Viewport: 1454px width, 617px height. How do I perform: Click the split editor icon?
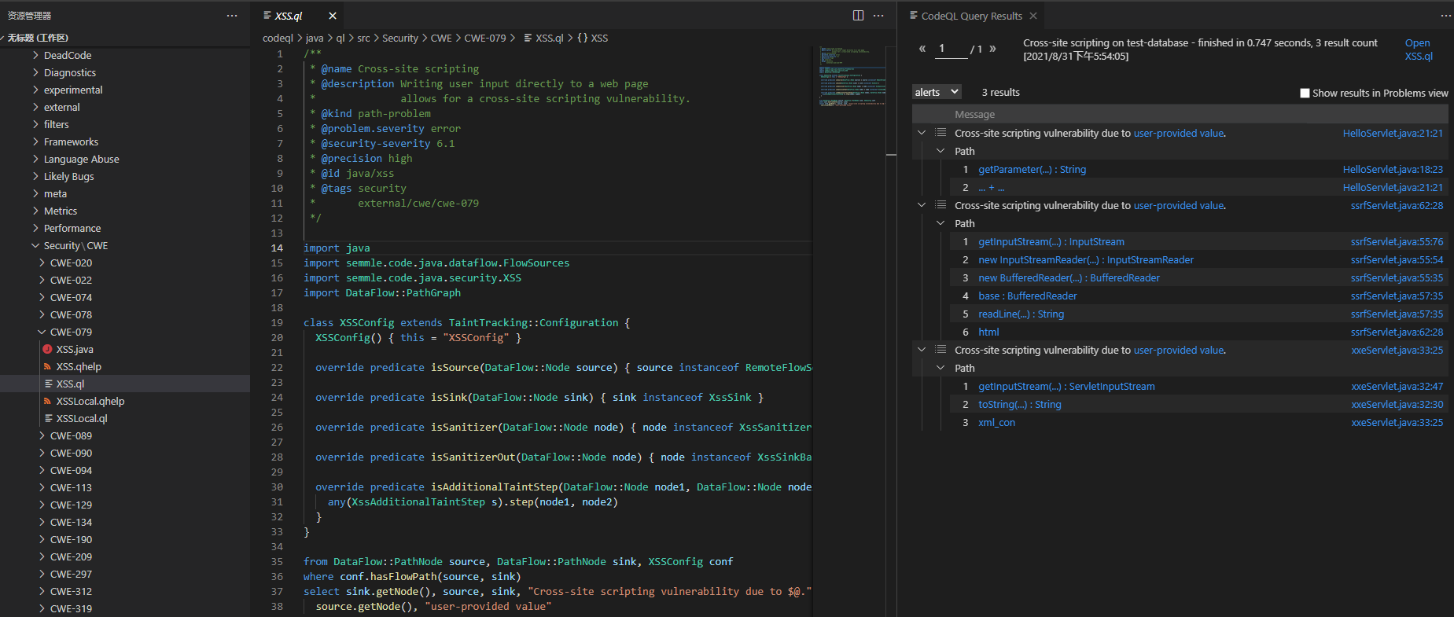[858, 16]
